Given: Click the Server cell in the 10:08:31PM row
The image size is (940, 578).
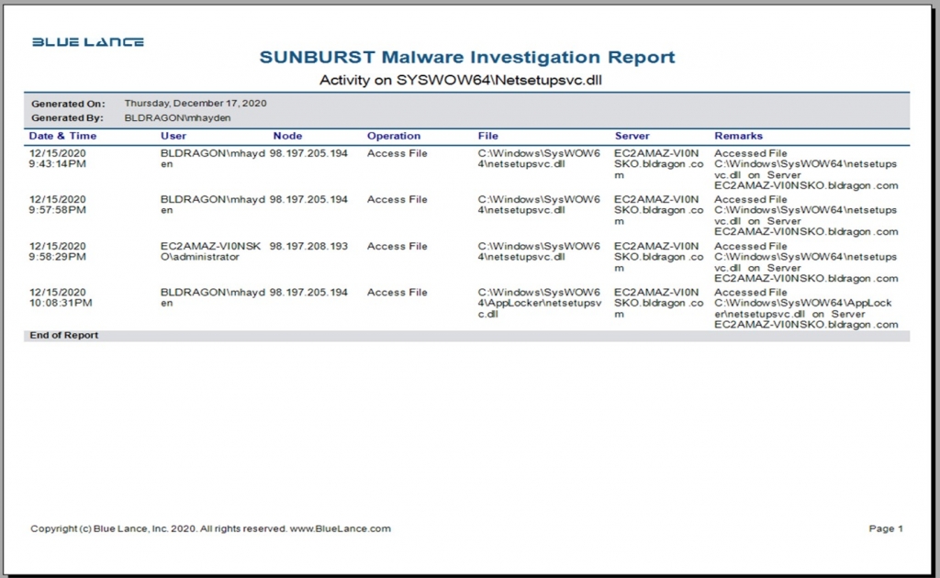Looking at the screenshot, I should 659,303.
